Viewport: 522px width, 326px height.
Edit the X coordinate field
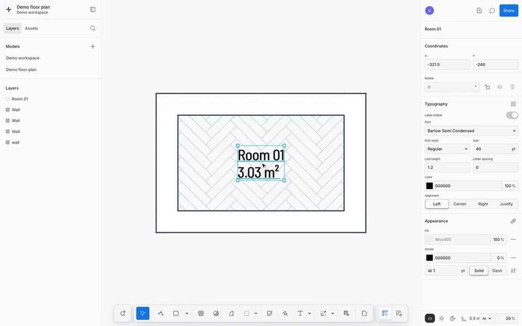(447, 64)
